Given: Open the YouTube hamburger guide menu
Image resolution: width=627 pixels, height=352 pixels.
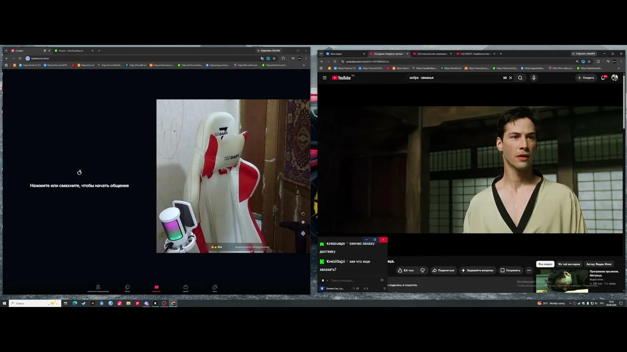Looking at the screenshot, I should point(324,78).
